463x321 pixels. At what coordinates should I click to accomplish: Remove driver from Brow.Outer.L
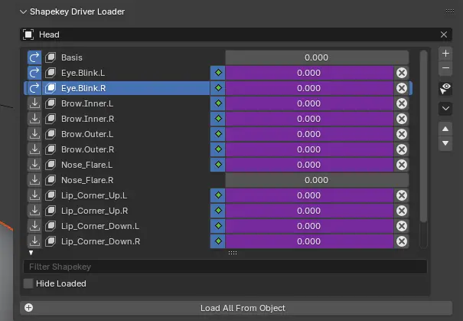[402, 134]
